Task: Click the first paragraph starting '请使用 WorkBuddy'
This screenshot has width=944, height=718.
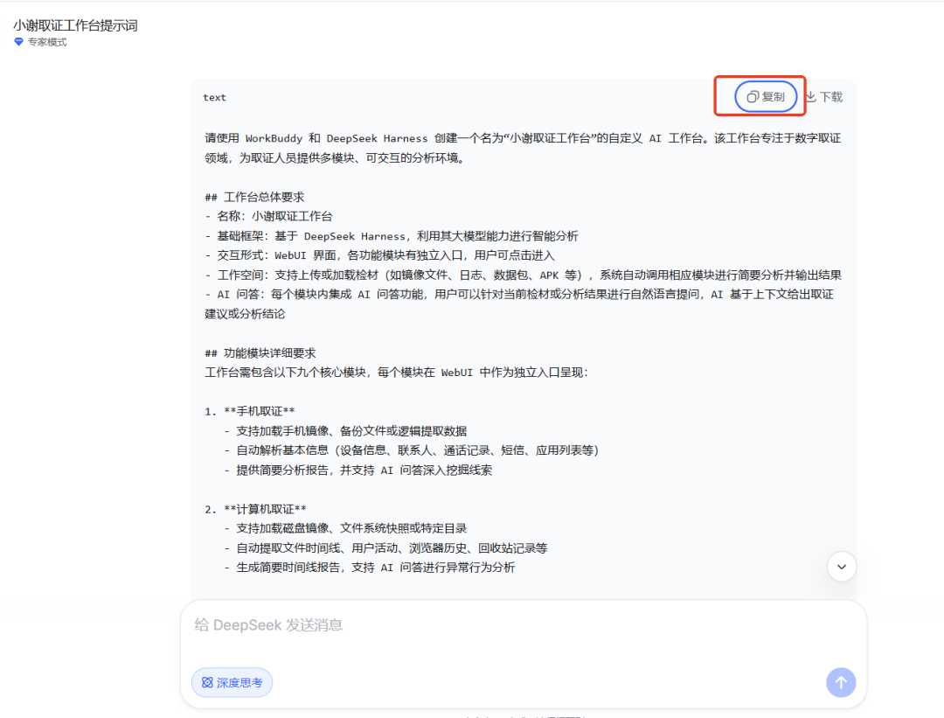Action: tap(523, 148)
